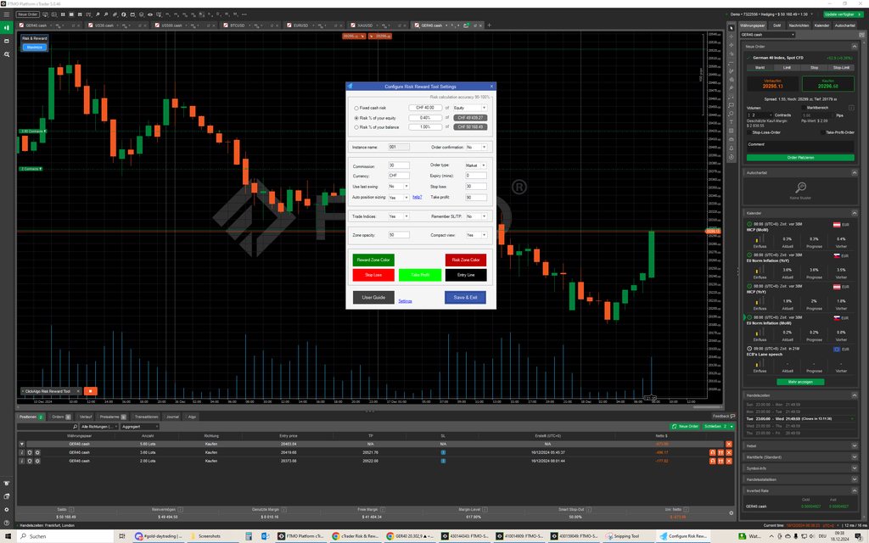
Task: Click the Take profit value field
Action: pos(475,197)
